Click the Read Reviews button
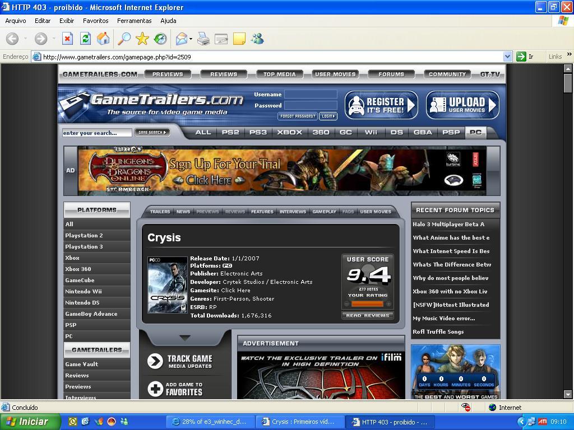 (368, 315)
